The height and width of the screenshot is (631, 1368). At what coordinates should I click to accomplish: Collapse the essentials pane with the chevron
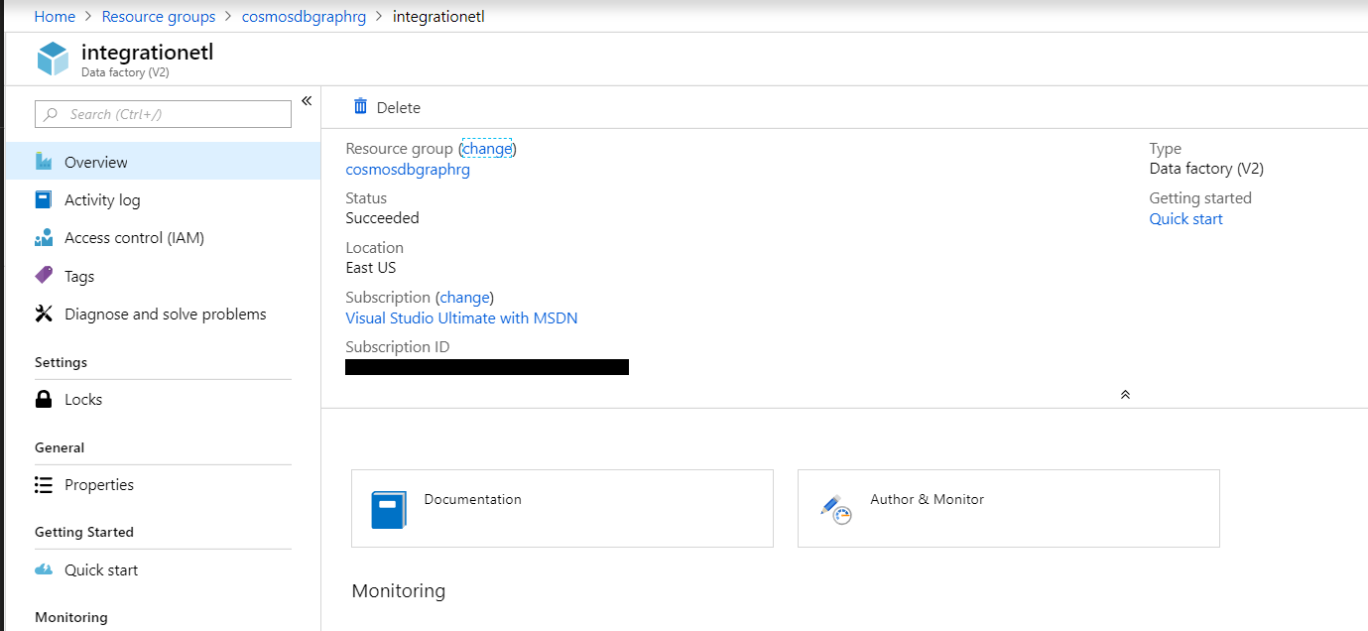point(1125,394)
